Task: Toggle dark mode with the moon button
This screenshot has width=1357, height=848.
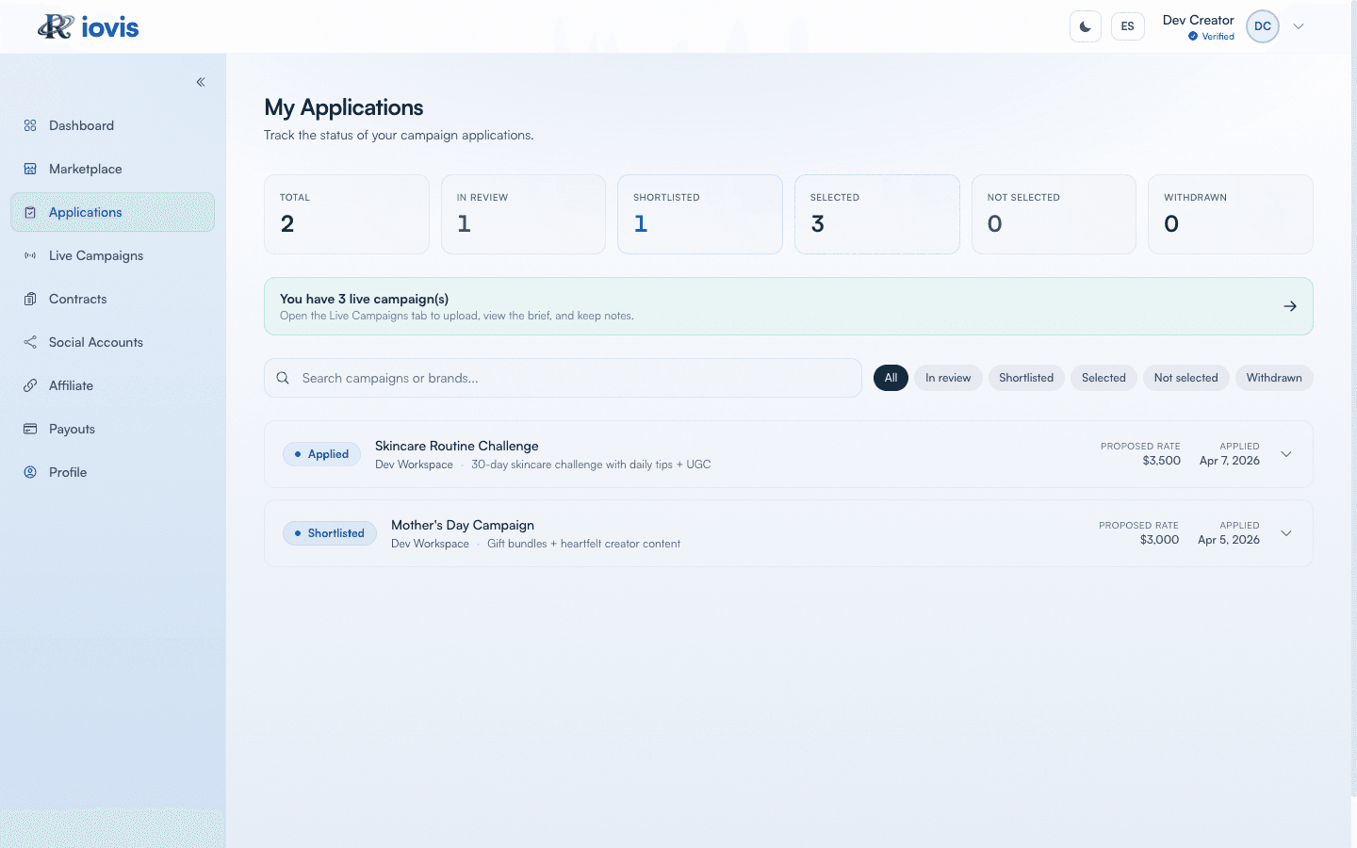Action: (x=1086, y=26)
